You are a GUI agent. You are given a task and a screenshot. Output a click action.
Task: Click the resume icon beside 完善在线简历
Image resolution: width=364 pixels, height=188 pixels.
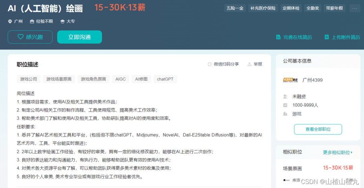(x=278, y=37)
